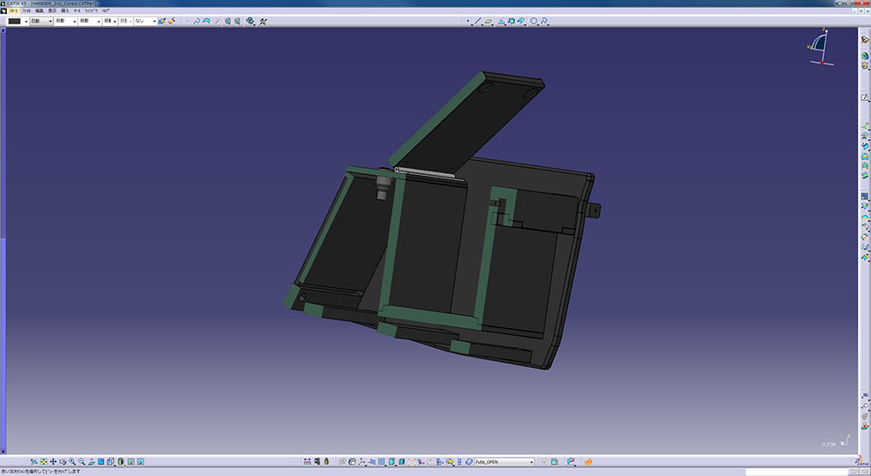871x476 pixels.
Task: Open the graphic color dropdown
Action: (25, 21)
